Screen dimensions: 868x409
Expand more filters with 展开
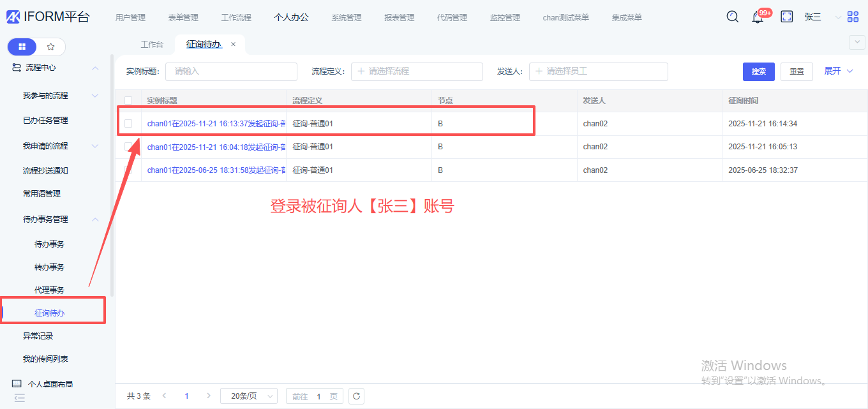click(838, 71)
